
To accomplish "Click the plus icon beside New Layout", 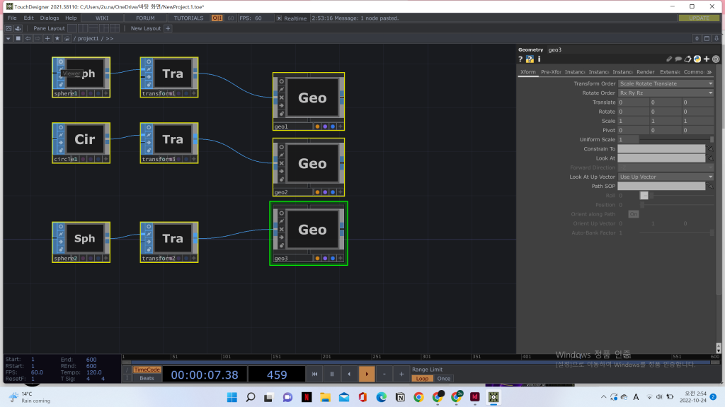I will 168,28.
